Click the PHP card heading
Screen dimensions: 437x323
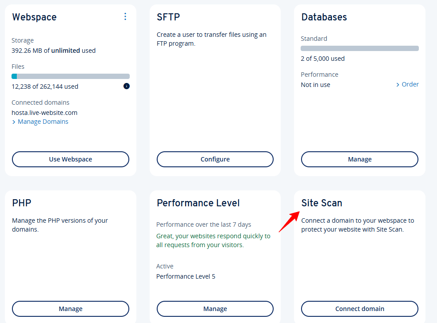tap(22, 203)
